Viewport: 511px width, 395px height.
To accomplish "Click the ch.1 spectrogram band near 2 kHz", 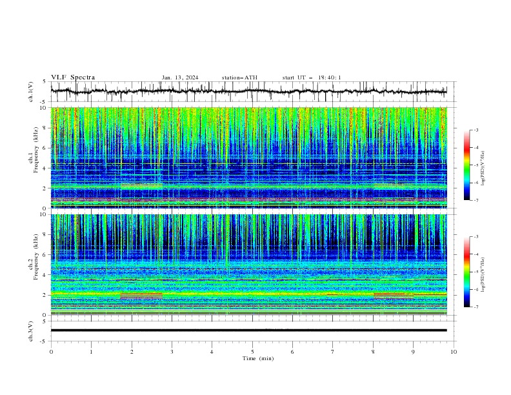I will point(248,187).
